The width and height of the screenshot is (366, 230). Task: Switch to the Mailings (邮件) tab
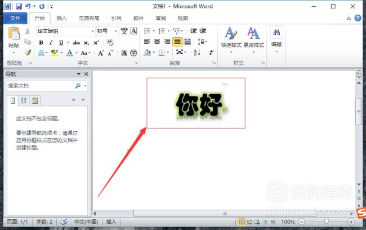click(x=139, y=18)
